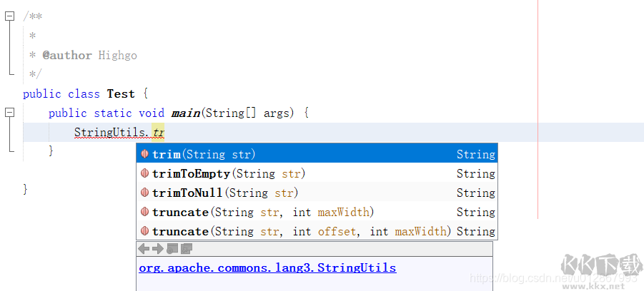Select trim(String str) completion suggestion

[317, 154]
